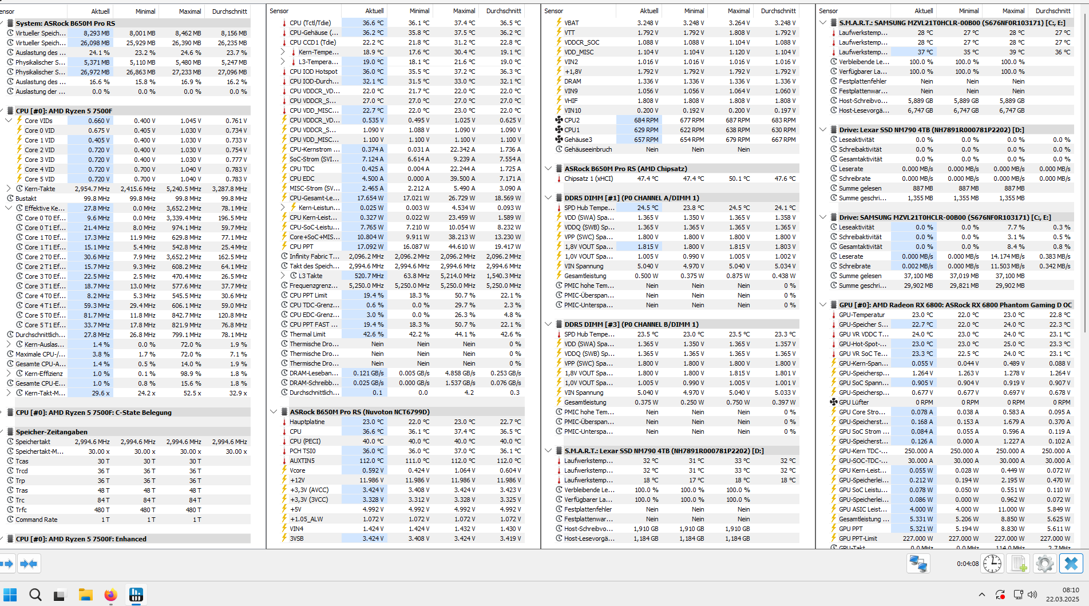This screenshot has width=1089, height=606.
Task: Expand the Core VIDs group
Action: pos(9,121)
